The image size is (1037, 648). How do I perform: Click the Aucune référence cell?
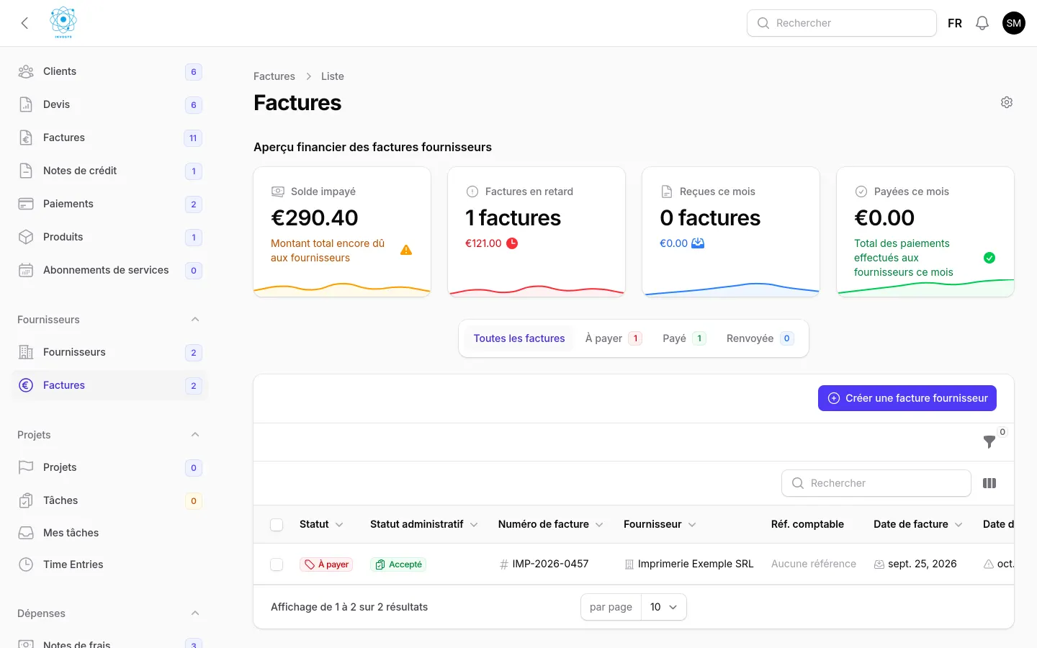[814, 564]
